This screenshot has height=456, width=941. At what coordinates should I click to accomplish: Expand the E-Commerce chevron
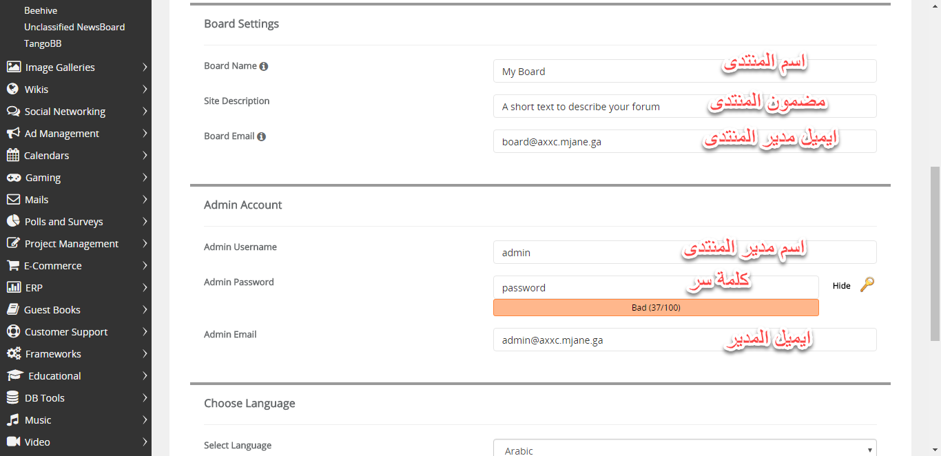tap(145, 265)
